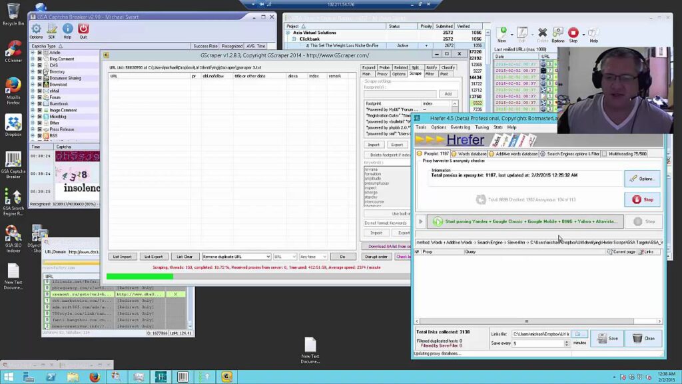The height and width of the screenshot is (384, 682).
Task: Open the Any time dropdown in GScraper
Action: 313,257
